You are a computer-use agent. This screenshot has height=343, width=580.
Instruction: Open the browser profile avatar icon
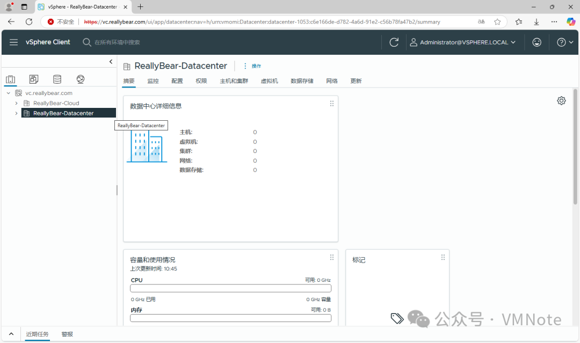click(x=9, y=6)
